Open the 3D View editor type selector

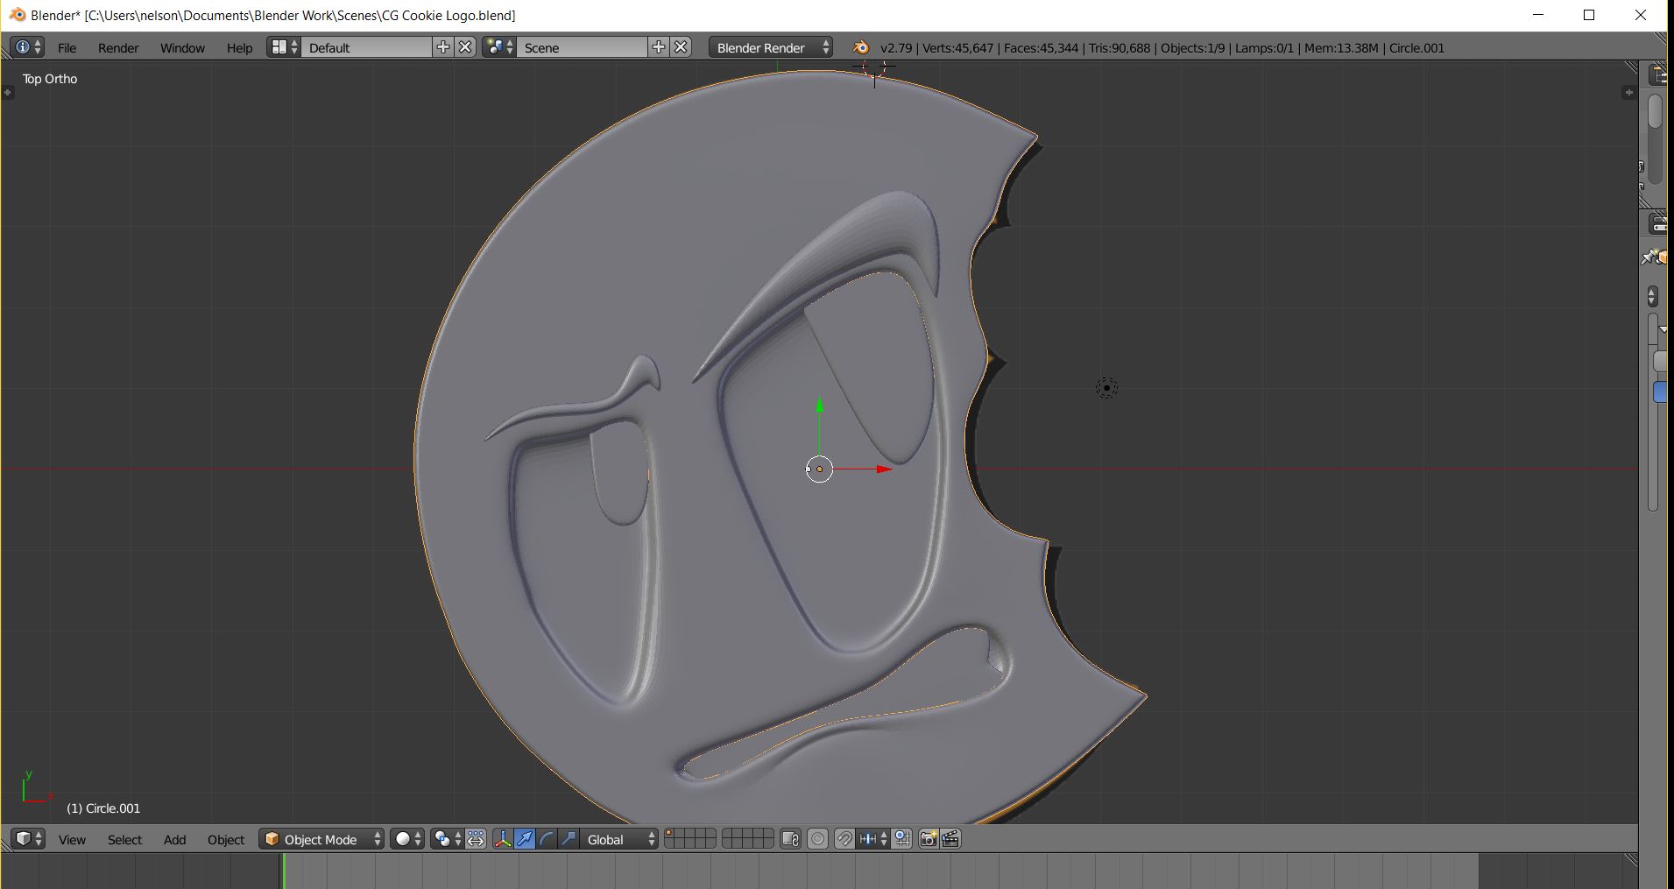tap(29, 839)
